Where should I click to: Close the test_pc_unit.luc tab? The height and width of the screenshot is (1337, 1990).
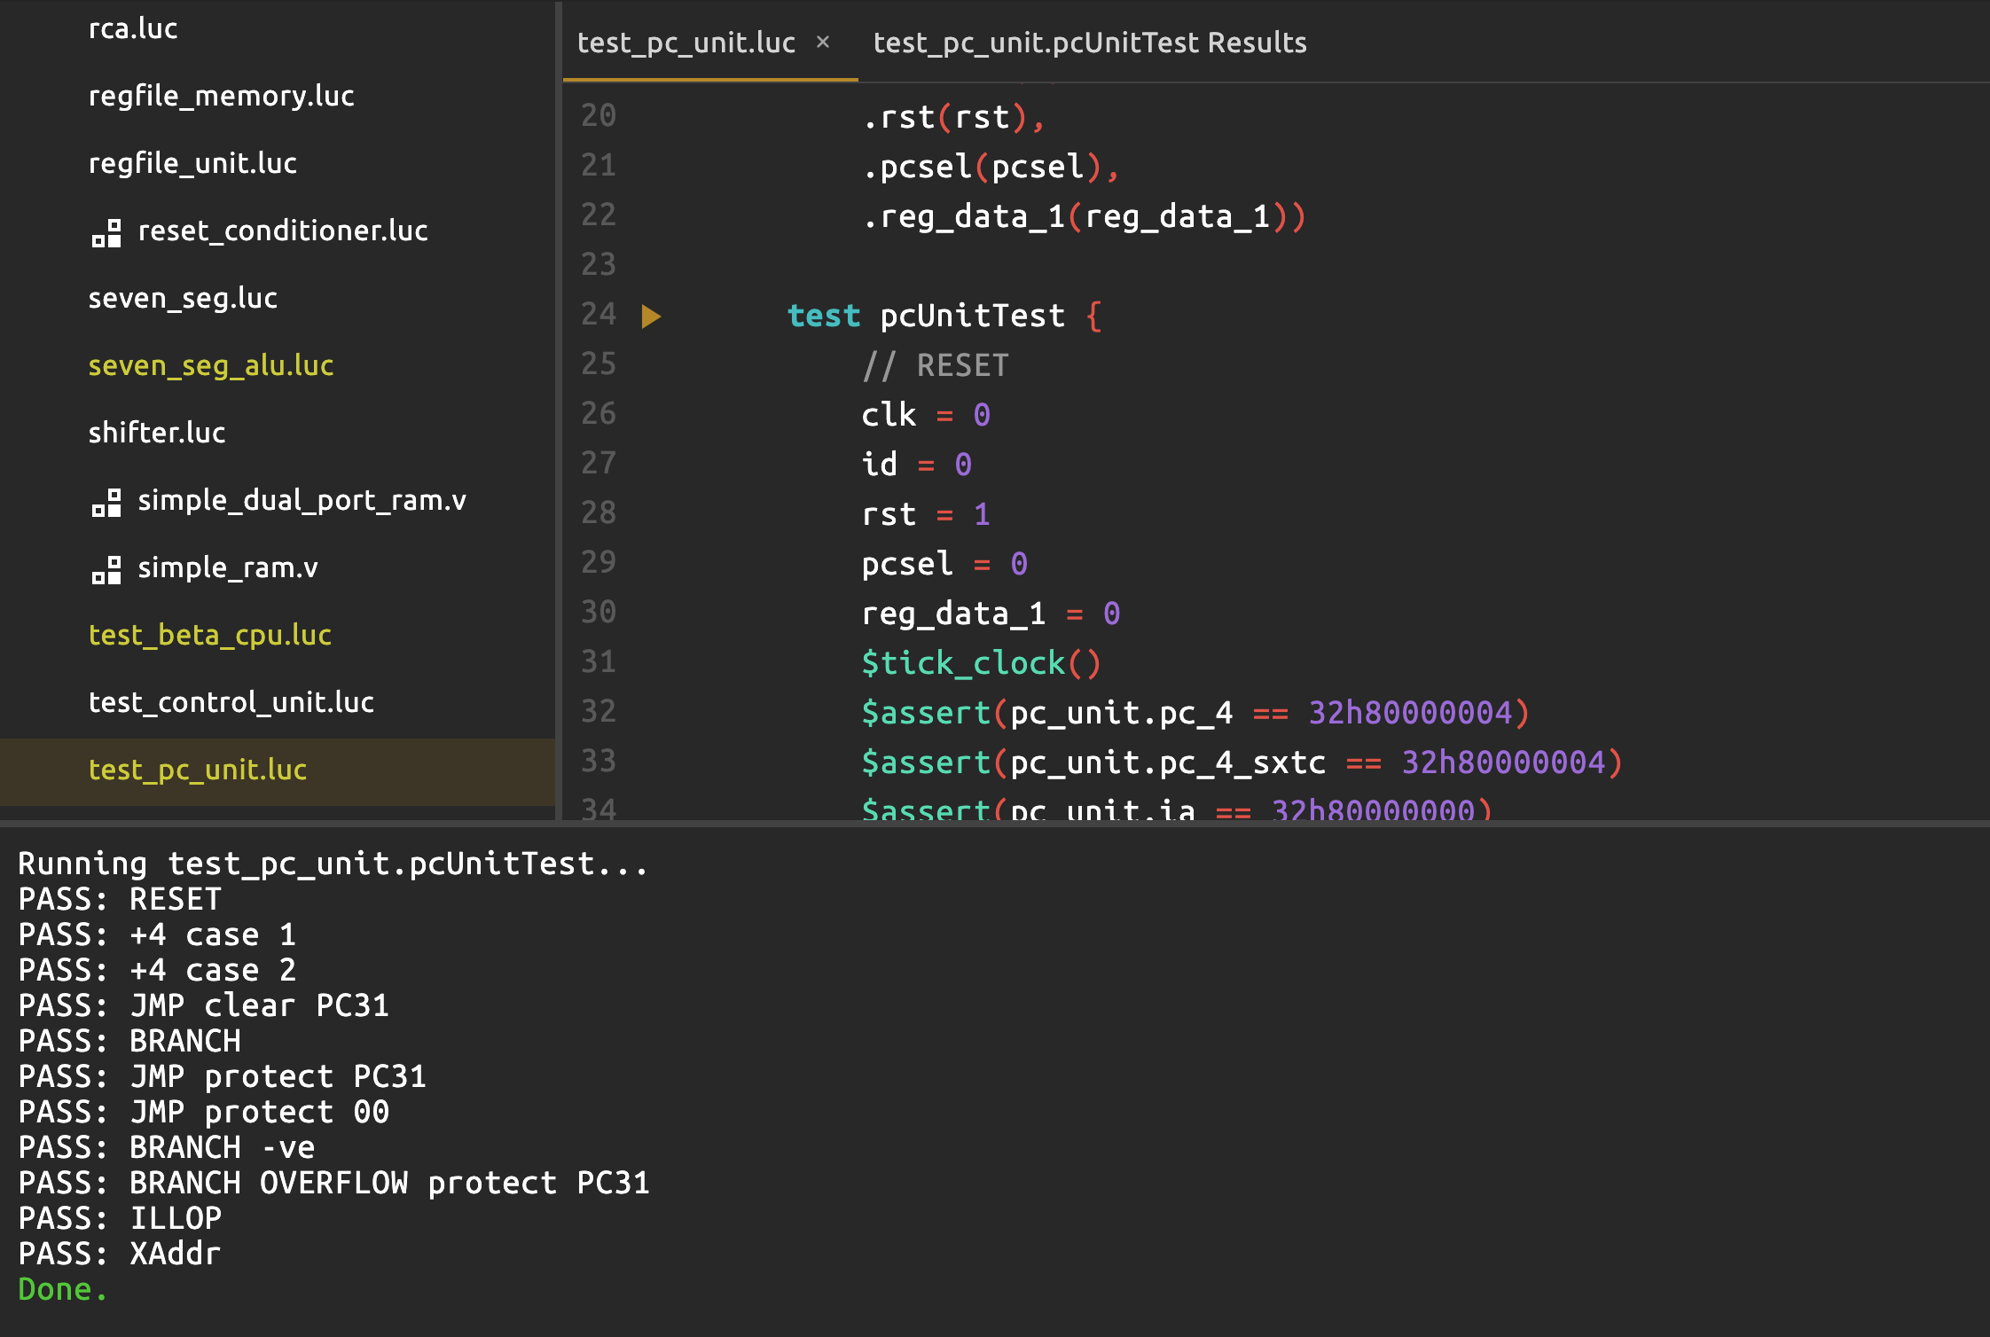tap(823, 42)
